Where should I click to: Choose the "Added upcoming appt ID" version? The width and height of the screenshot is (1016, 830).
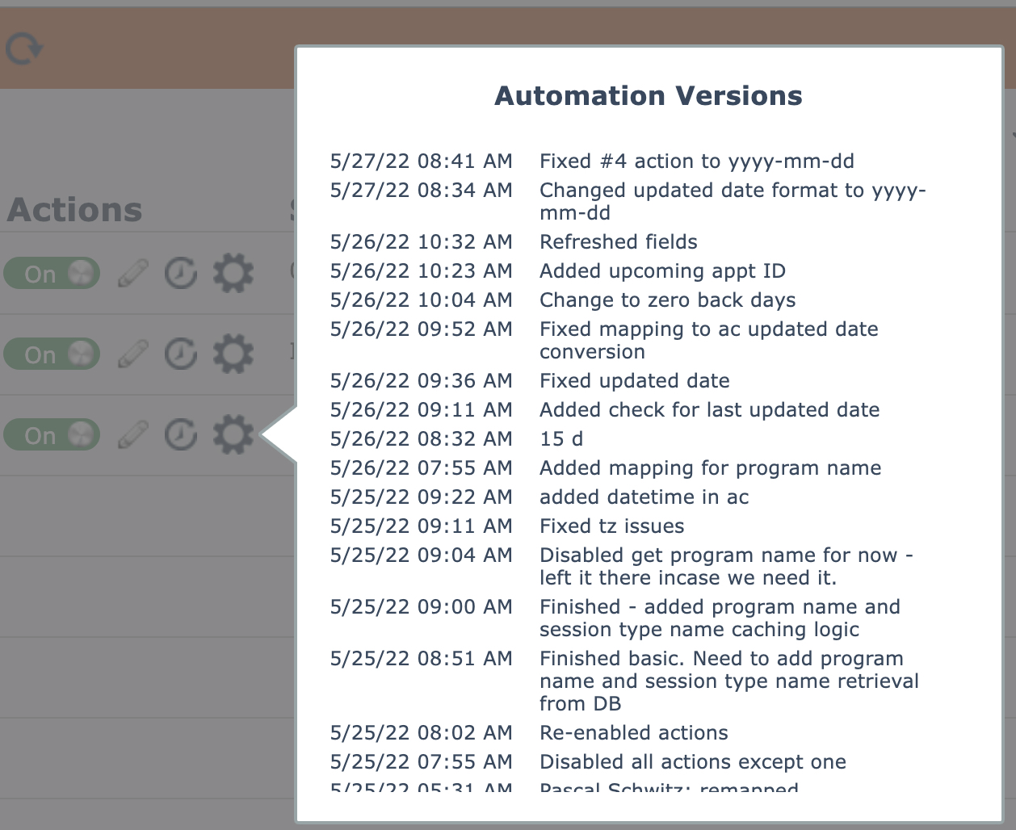(x=662, y=271)
